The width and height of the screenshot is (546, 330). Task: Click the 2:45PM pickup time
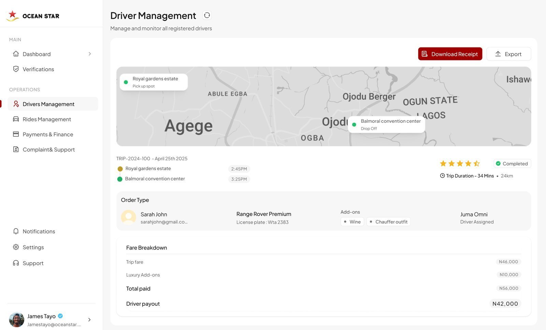(x=239, y=169)
